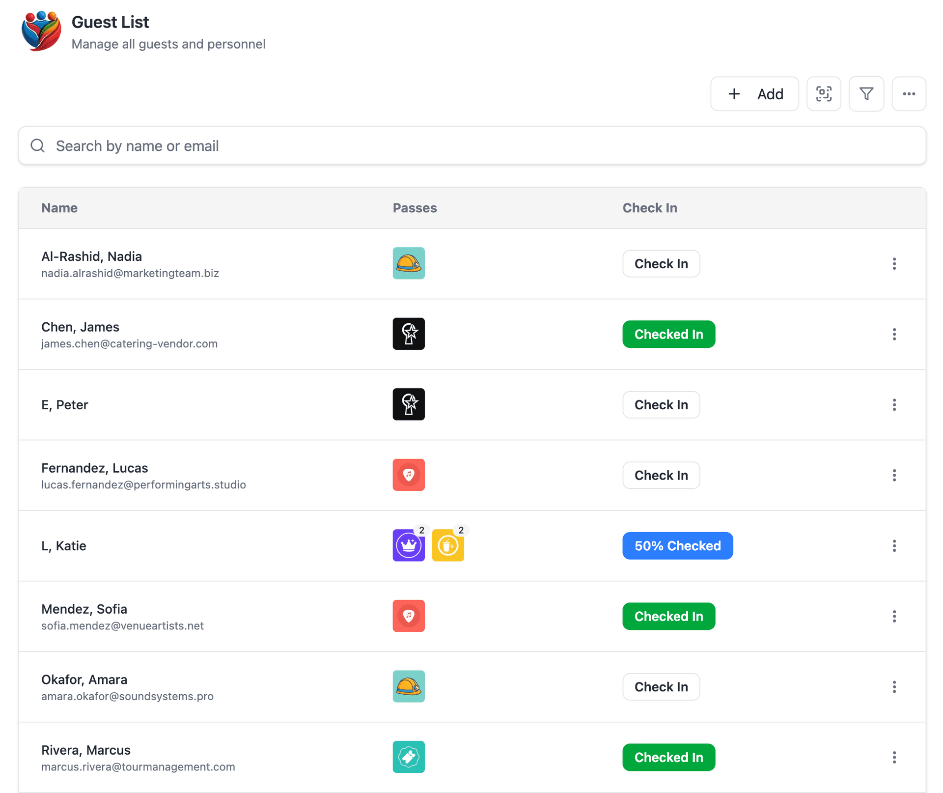Image resolution: width=943 pixels, height=793 pixels.
Task: Select Katie L's purple crown pass
Action: tap(409, 545)
